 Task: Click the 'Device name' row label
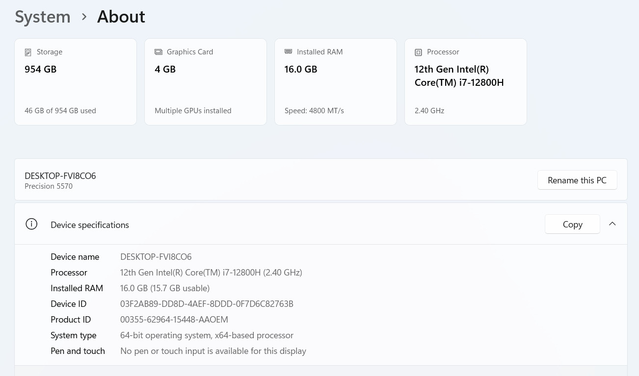pos(75,257)
